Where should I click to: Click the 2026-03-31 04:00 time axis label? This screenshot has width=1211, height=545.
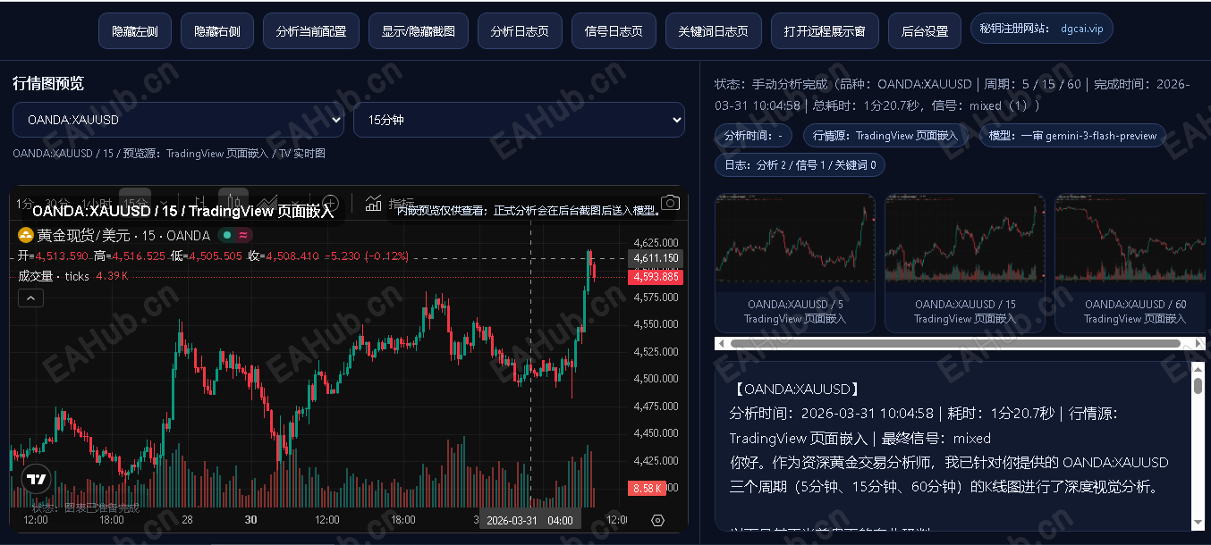click(529, 520)
